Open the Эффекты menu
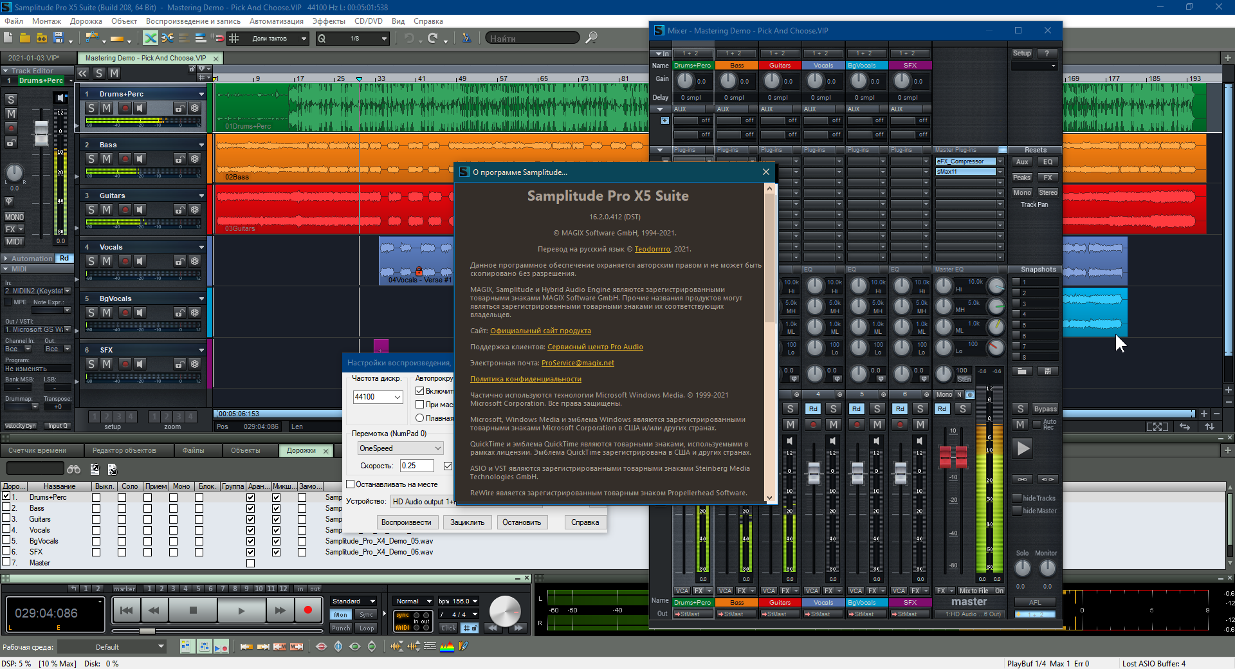The image size is (1235, 669). (329, 21)
